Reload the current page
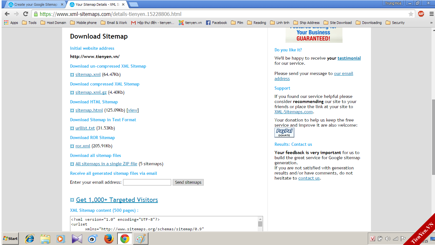The width and height of the screenshot is (435, 245). (x=26, y=14)
